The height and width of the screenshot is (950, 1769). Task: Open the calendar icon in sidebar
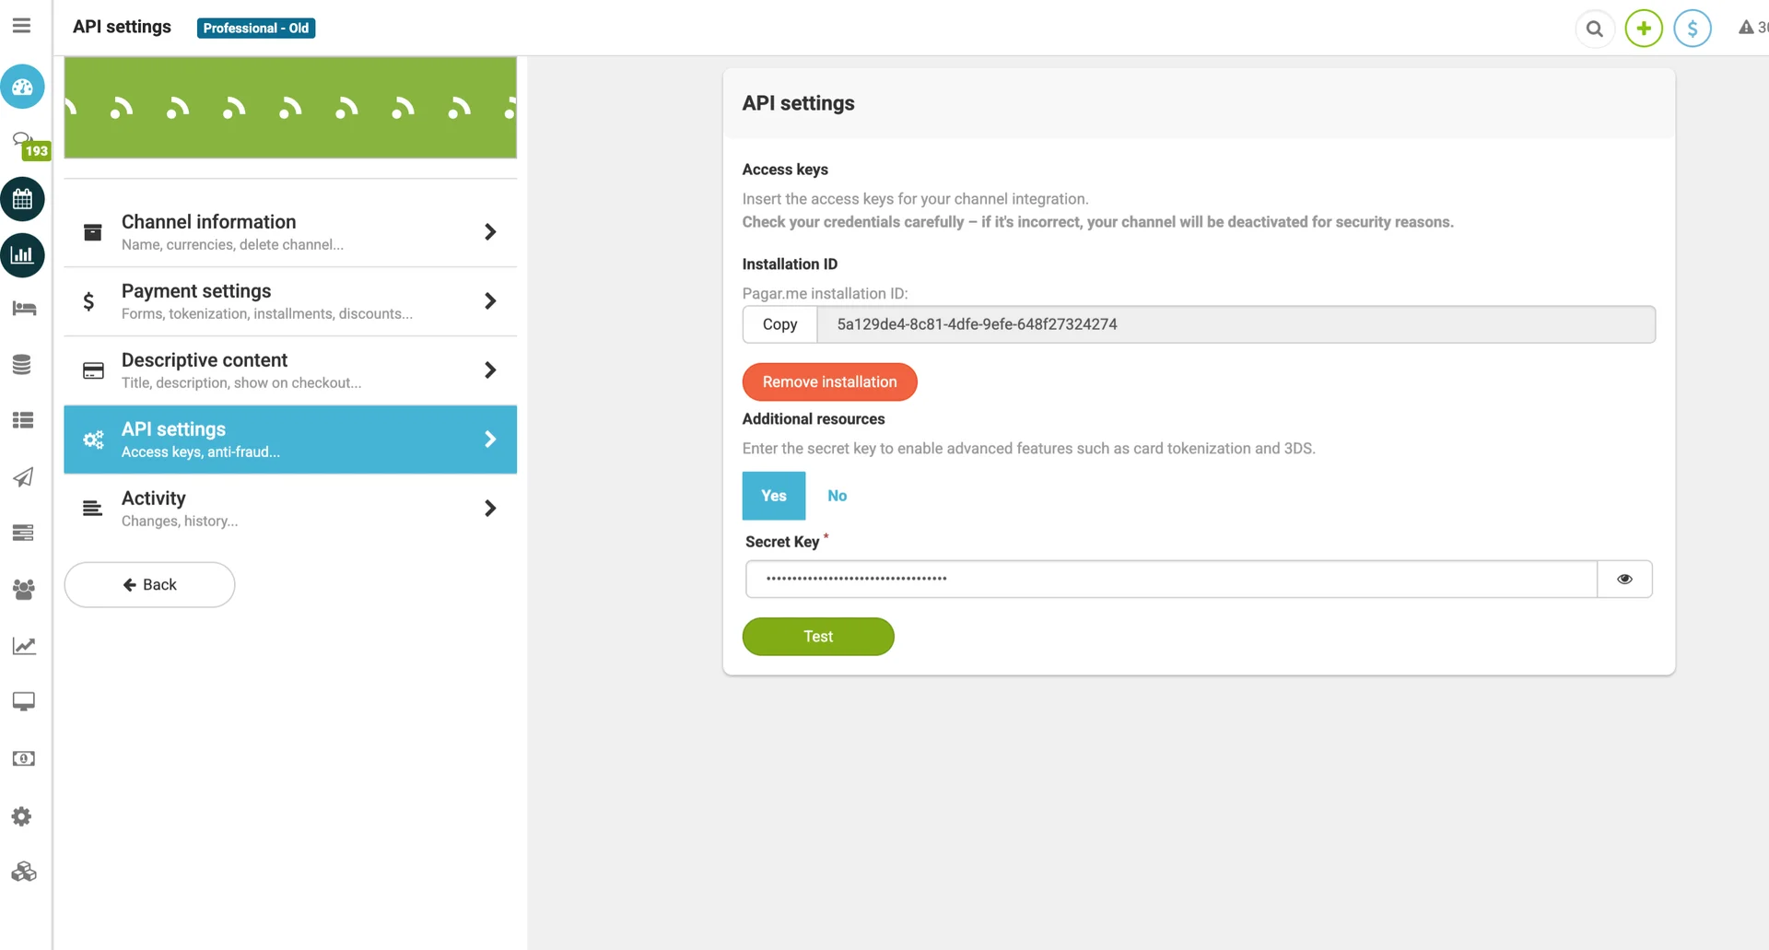(x=23, y=199)
